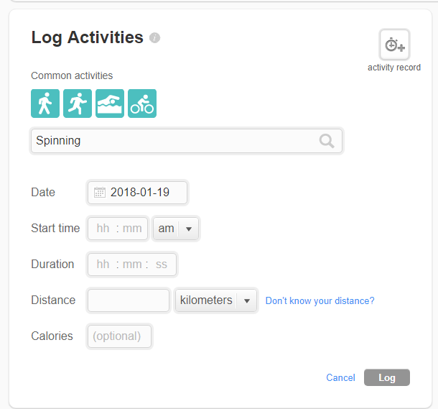Click the Cancel link
The width and height of the screenshot is (438, 409).
click(340, 377)
